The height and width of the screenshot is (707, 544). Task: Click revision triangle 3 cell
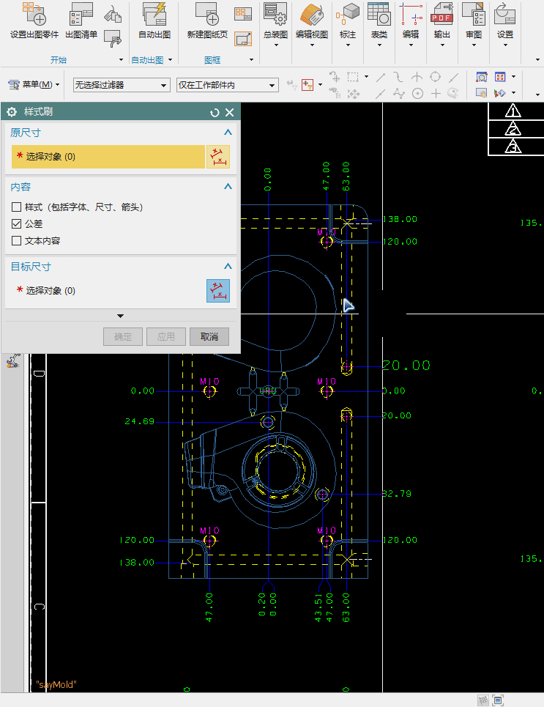coord(515,147)
